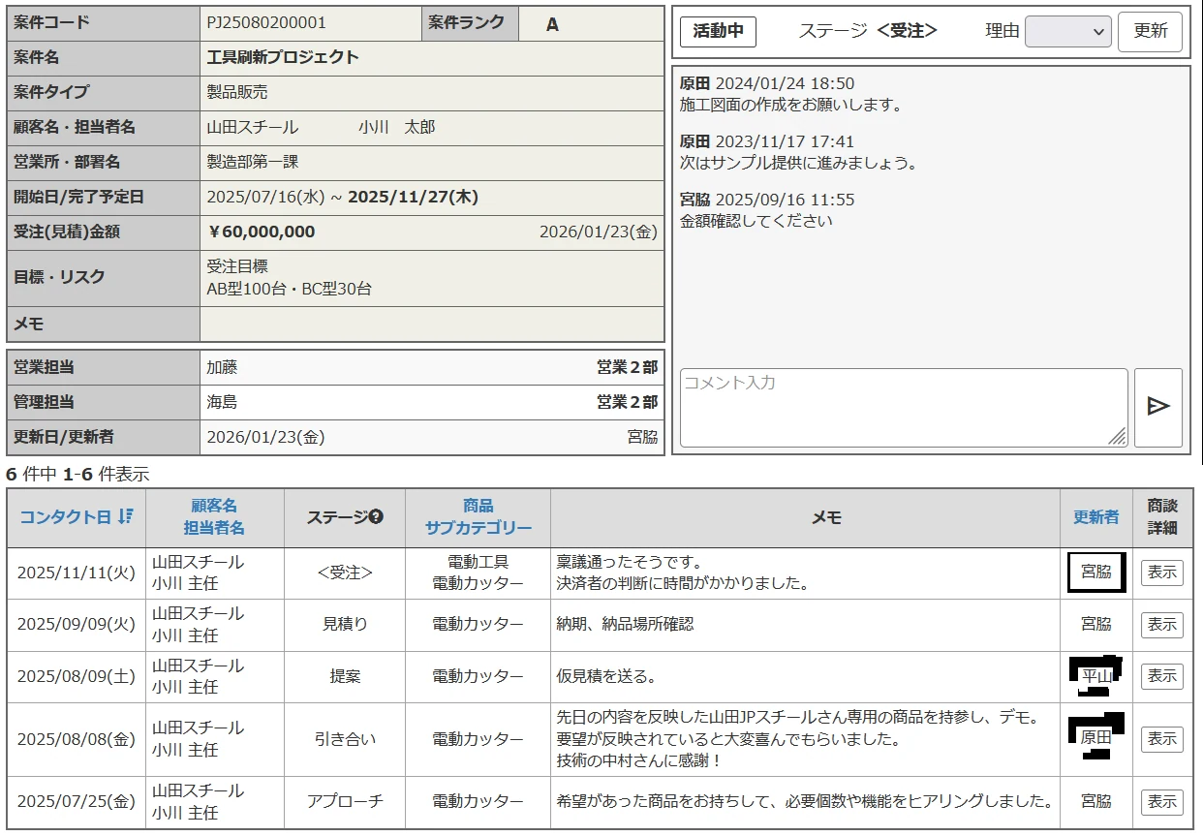Click the sort icon beside コンタクト日
The height and width of the screenshot is (836, 1203).
[125, 517]
